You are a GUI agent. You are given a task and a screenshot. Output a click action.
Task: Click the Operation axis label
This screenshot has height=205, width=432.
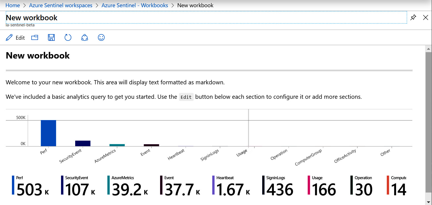pos(279,155)
